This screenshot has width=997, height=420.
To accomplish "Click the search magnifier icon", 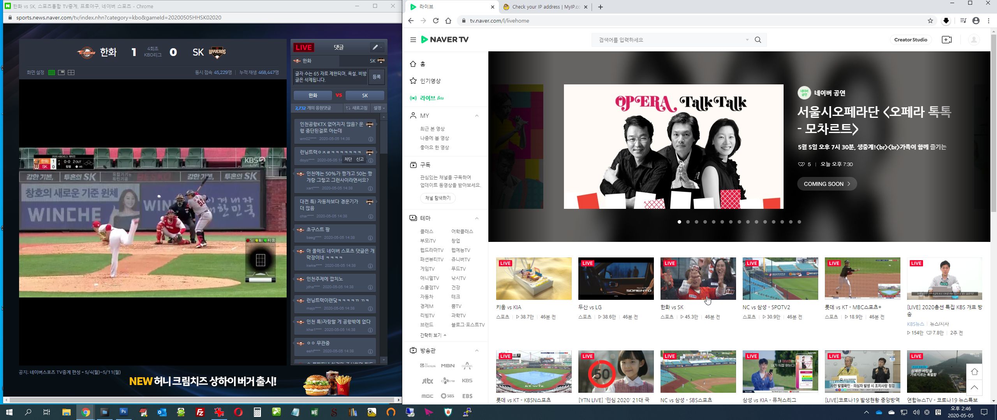I will coord(758,40).
